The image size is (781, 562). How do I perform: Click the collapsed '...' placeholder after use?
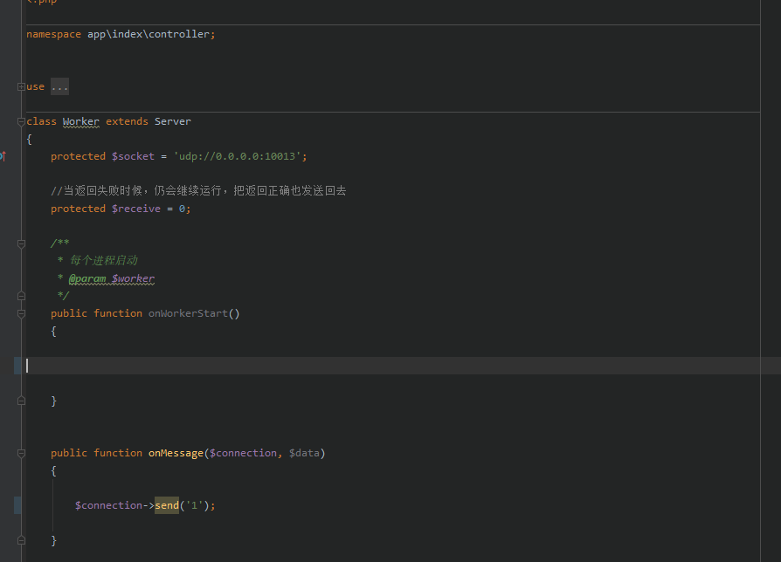click(59, 86)
